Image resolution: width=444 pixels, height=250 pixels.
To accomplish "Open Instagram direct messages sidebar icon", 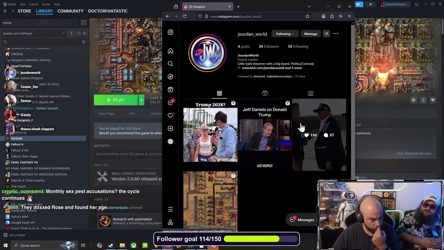I will (170, 102).
